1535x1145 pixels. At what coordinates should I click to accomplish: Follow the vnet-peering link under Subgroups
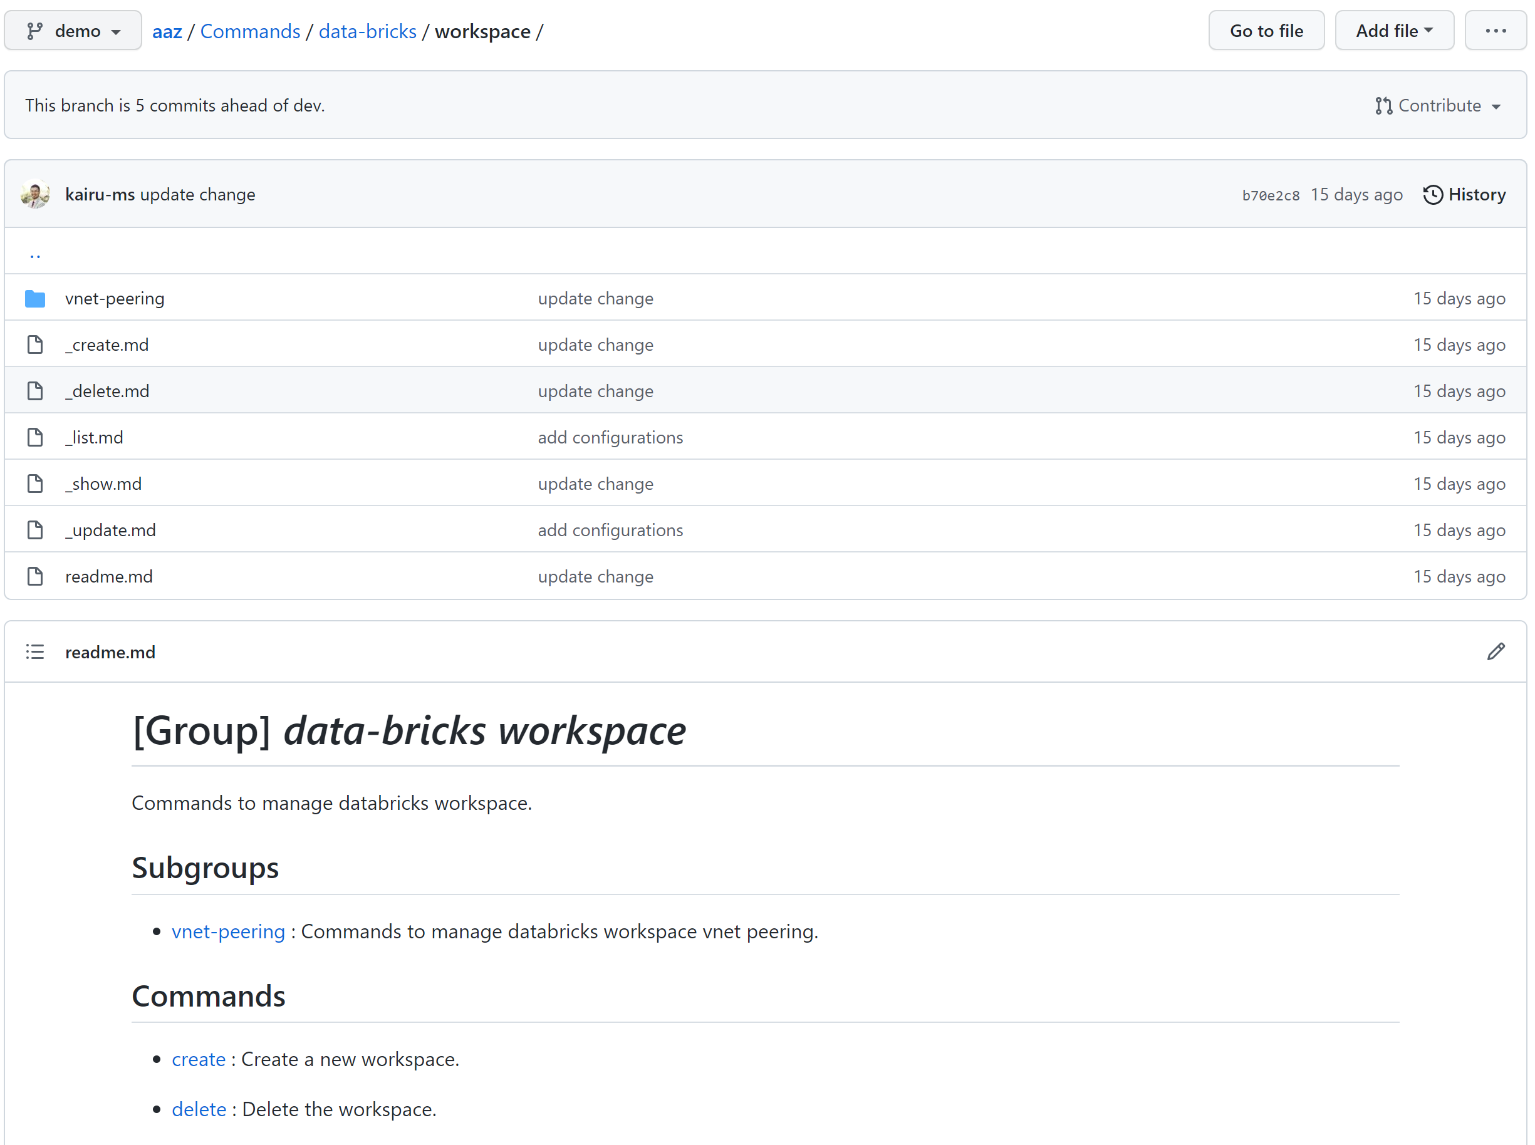228,931
